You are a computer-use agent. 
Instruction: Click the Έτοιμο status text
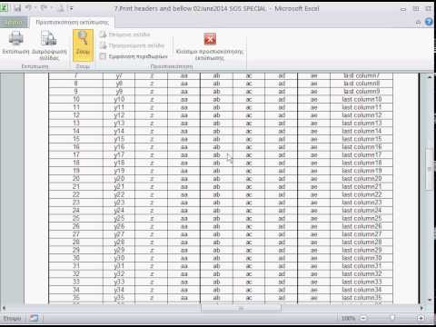(12, 318)
